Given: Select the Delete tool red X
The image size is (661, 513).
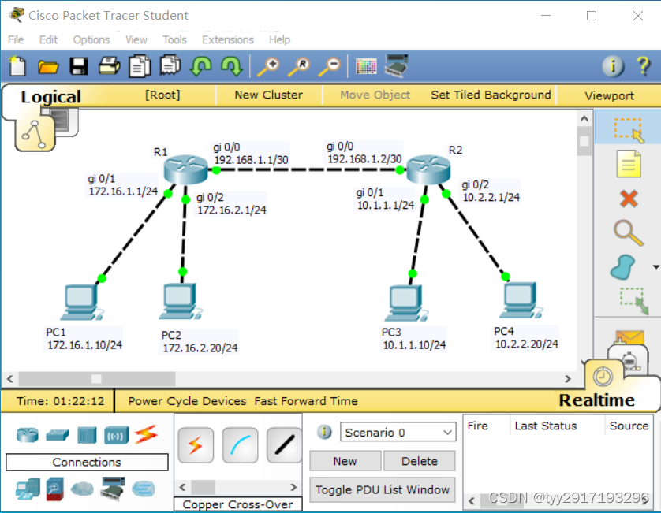Looking at the screenshot, I should click(x=628, y=198).
